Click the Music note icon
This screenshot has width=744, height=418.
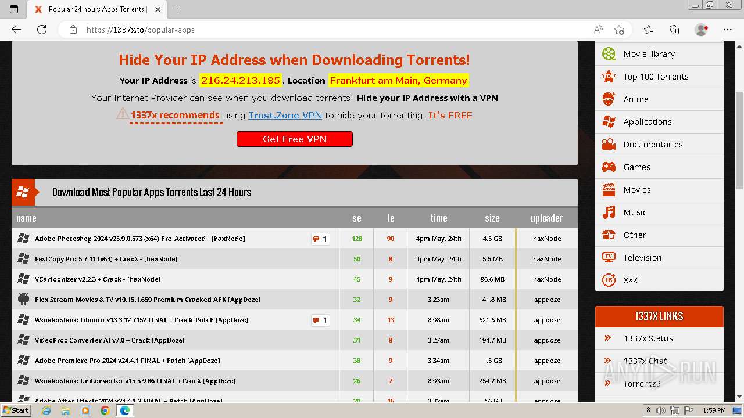(609, 212)
